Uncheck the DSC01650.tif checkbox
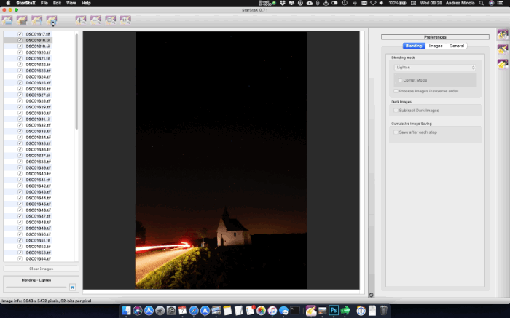 [20, 234]
